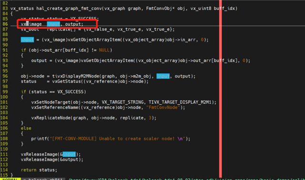The width and height of the screenshot is (305, 180).
Task: Click the vx_status return type on line 83
Action: (22, 9)
